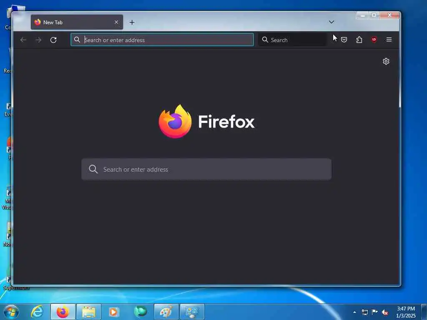Image resolution: width=427 pixels, height=320 pixels.
Task: Go back using the back arrow
Action: coord(23,40)
